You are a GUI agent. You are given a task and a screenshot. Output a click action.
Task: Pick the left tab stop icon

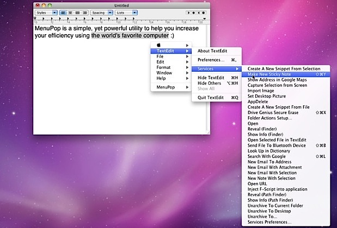click(x=188, y=13)
